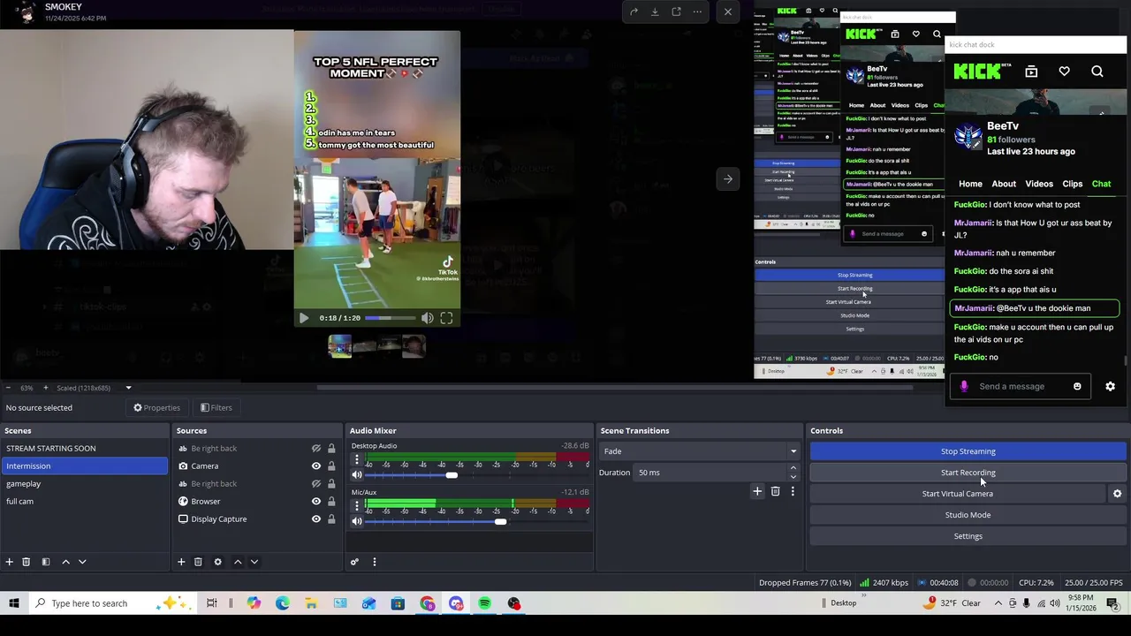Show hidden system tray icons
Image resolution: width=1131 pixels, height=636 pixels.
tap(998, 603)
